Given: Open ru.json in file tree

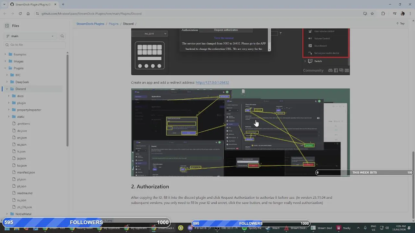Looking at the screenshot, I should coord(21,200).
